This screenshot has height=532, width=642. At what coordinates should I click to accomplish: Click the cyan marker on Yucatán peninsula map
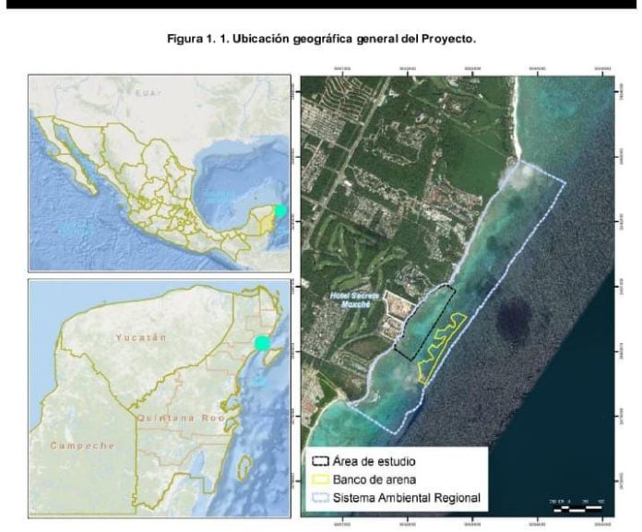(263, 343)
